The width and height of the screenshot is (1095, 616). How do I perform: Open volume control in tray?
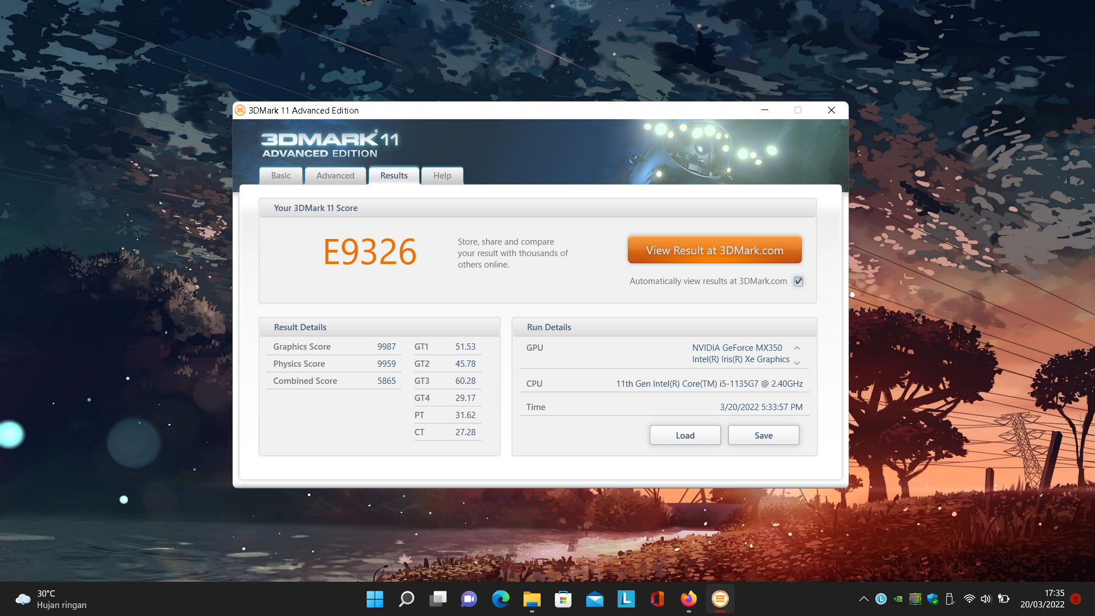(x=986, y=599)
